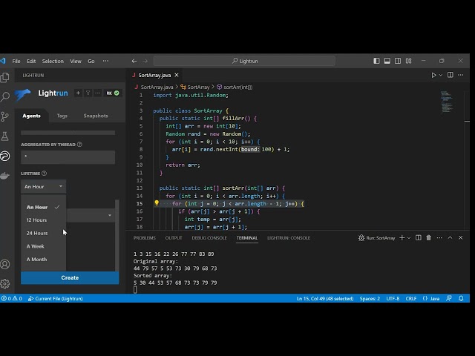Switch to the Snapshots tab
The image size is (475, 356).
pyautogui.click(x=96, y=116)
